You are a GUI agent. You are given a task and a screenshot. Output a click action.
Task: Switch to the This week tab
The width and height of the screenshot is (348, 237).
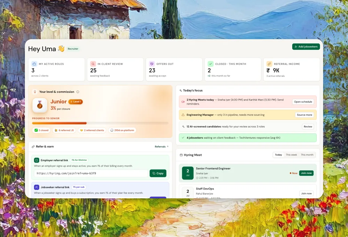coord(291,155)
